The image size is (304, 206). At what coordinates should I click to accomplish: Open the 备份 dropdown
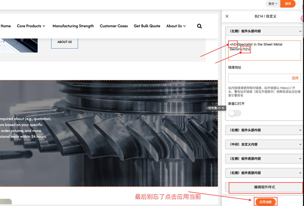(x=273, y=4)
